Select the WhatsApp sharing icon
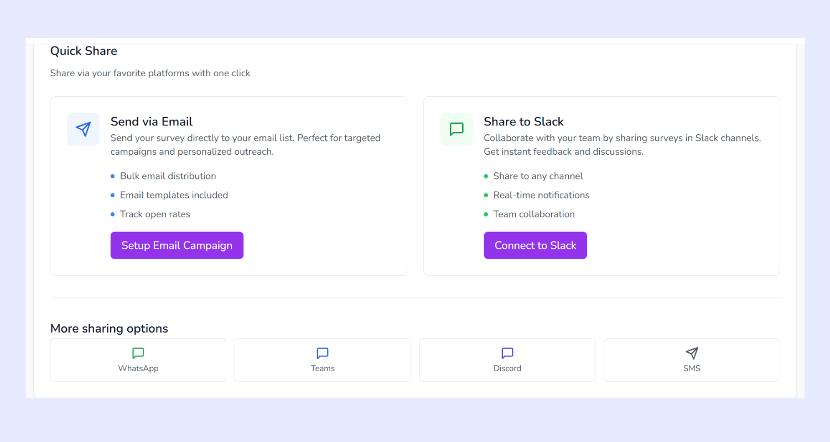Image resolution: width=830 pixels, height=442 pixels. point(138,353)
